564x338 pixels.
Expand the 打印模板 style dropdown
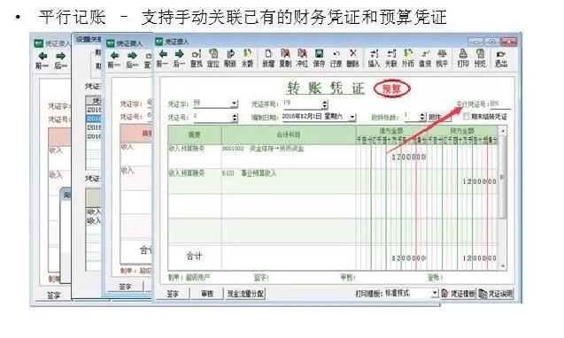[435, 293]
